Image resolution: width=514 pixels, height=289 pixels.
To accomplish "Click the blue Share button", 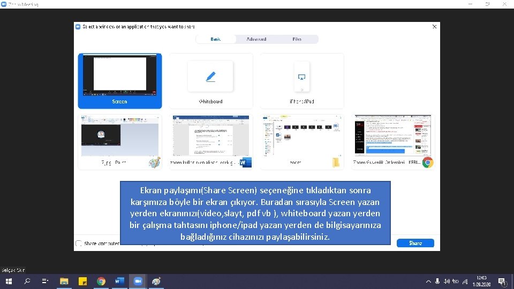I will (415, 243).
